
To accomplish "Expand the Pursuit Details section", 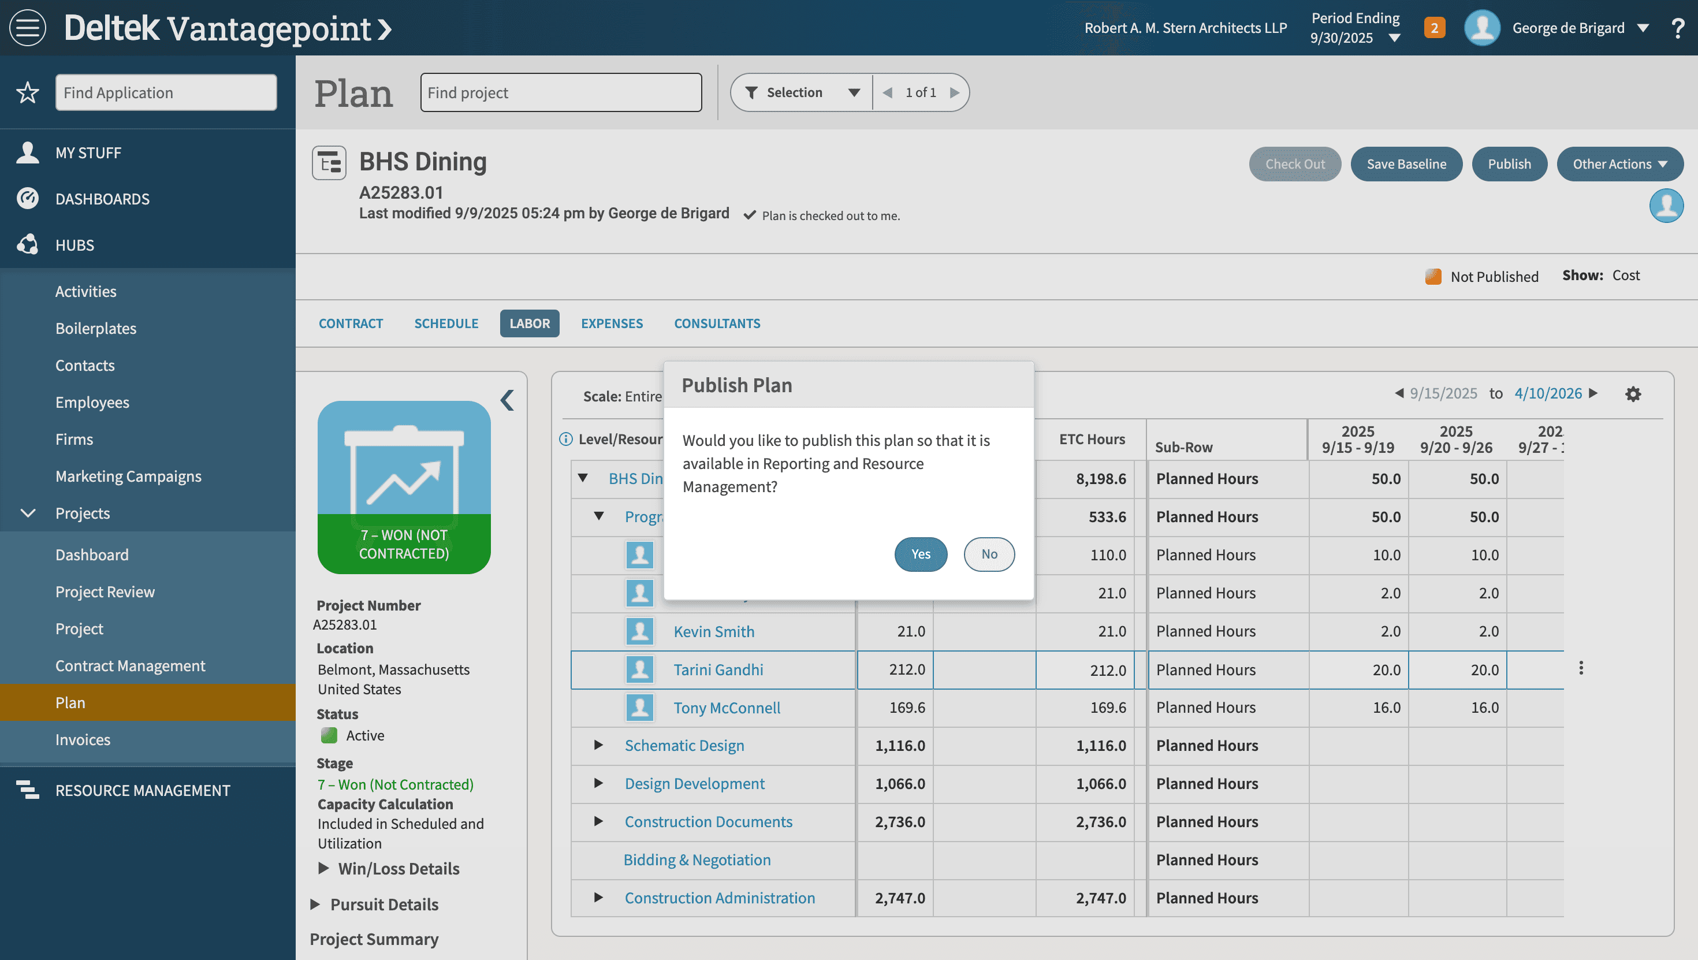I will coord(315,904).
